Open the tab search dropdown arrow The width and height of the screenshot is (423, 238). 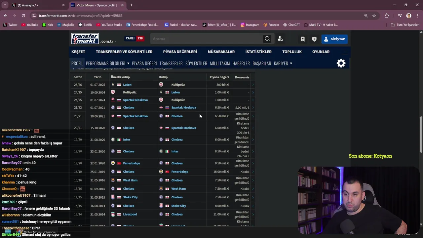coord(5,5)
